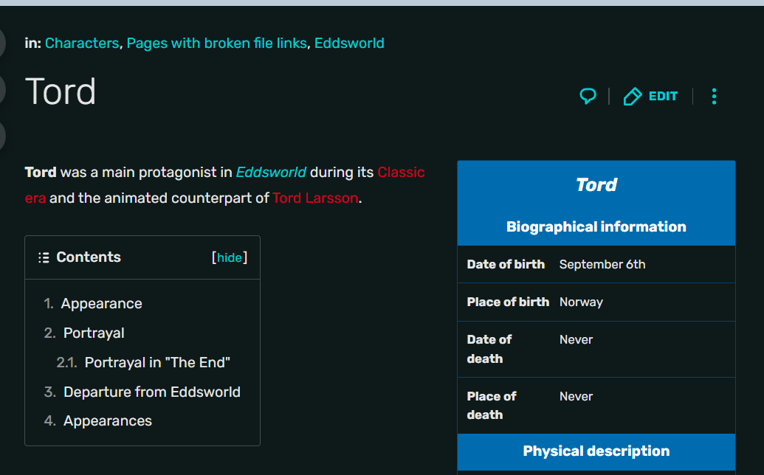Click the EDIT button label
Viewport: 764px width, 475px height.
tap(663, 97)
